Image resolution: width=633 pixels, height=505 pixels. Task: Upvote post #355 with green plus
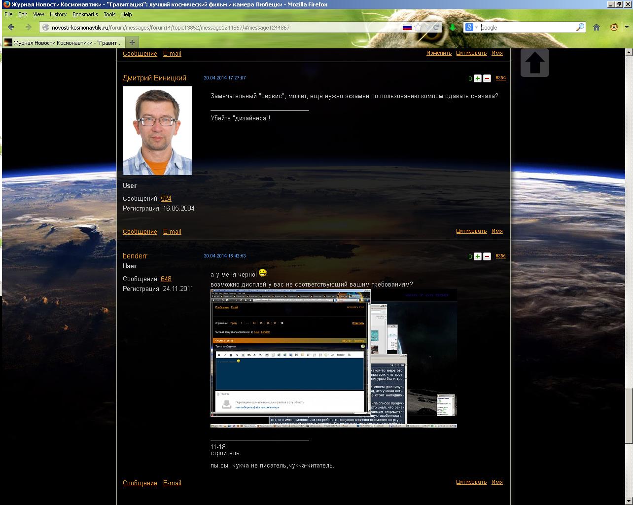point(477,256)
